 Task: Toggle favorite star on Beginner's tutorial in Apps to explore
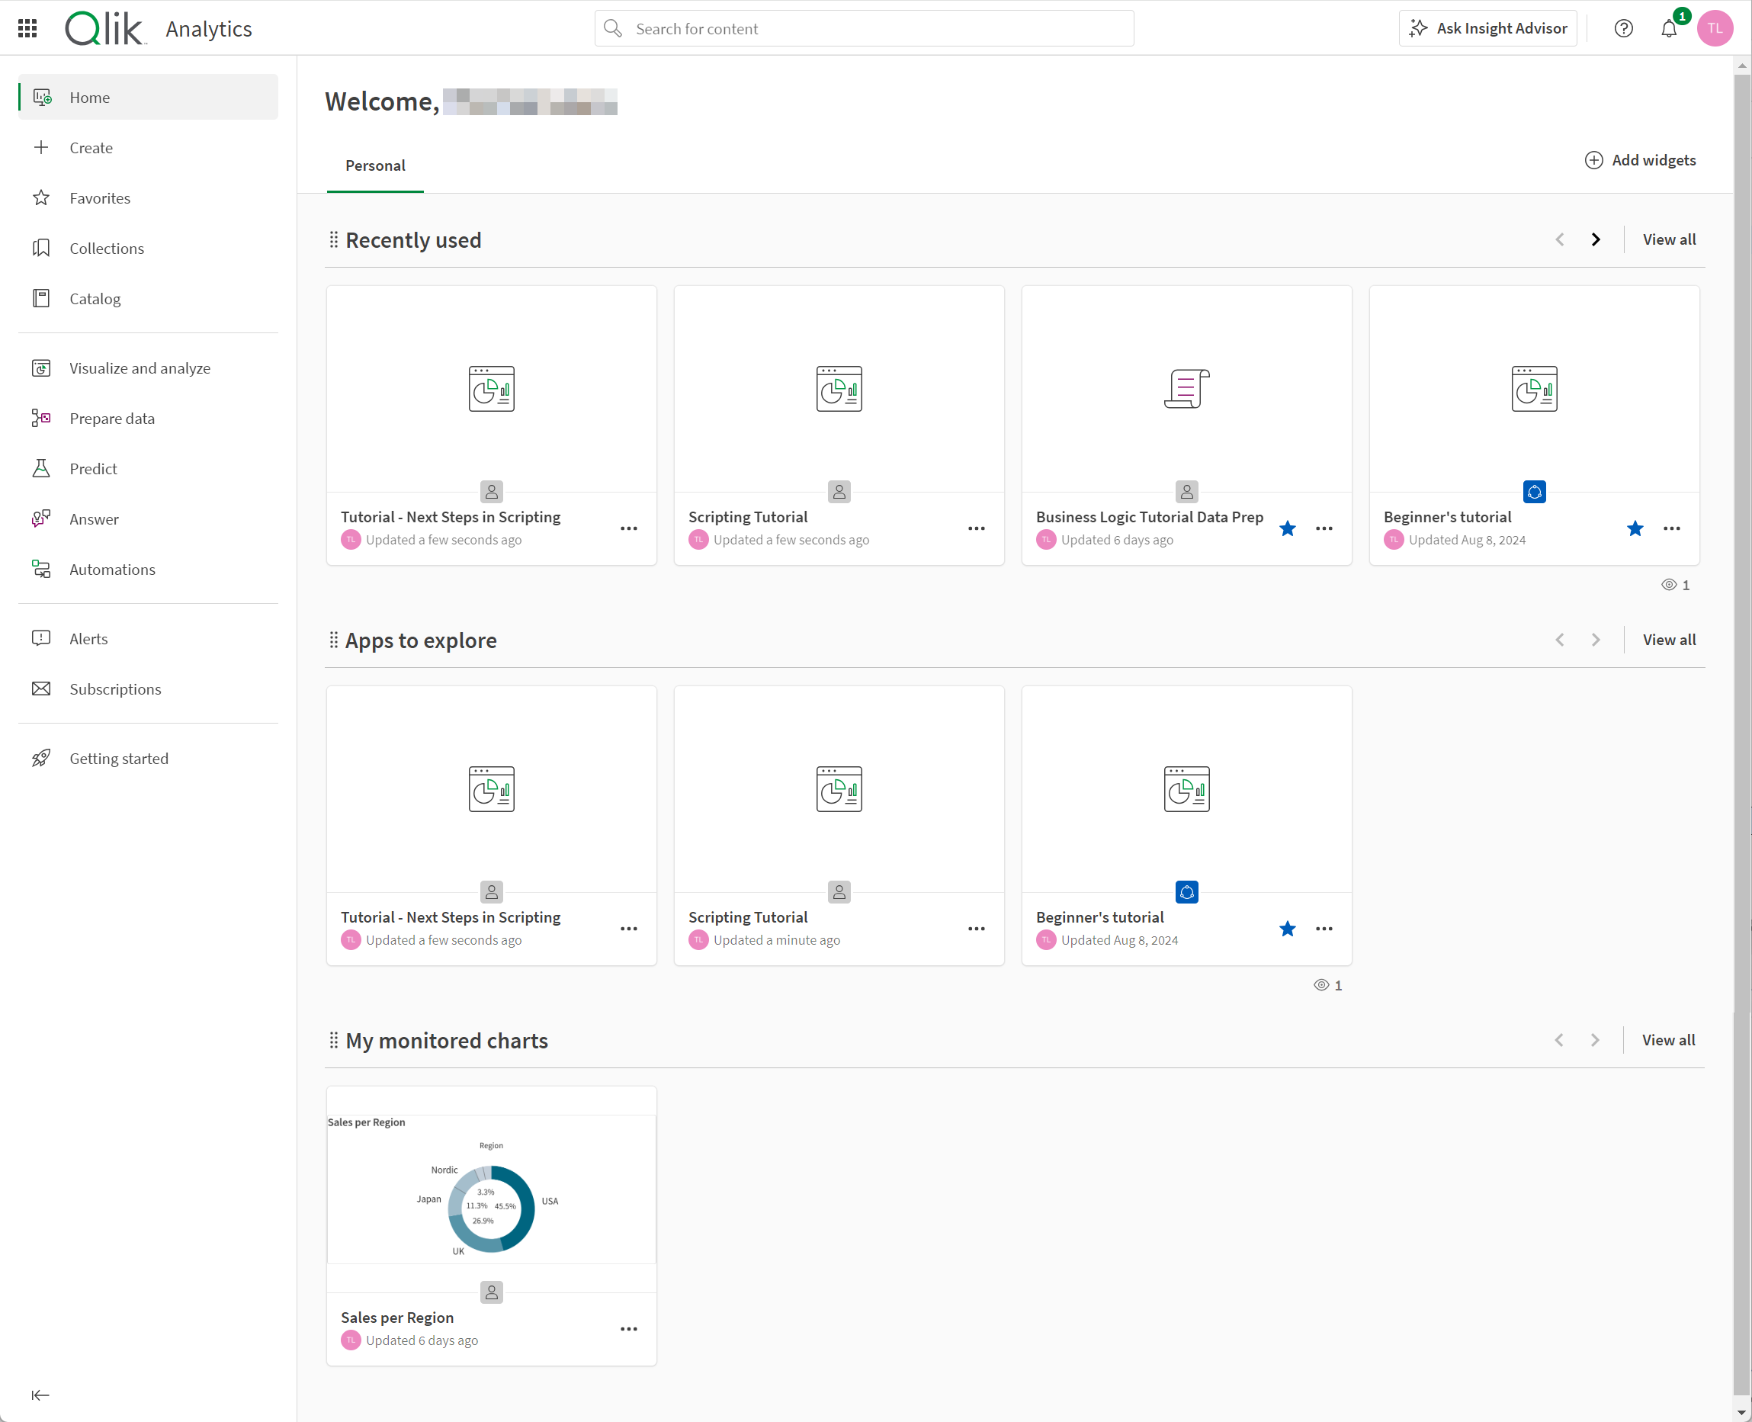click(x=1286, y=929)
